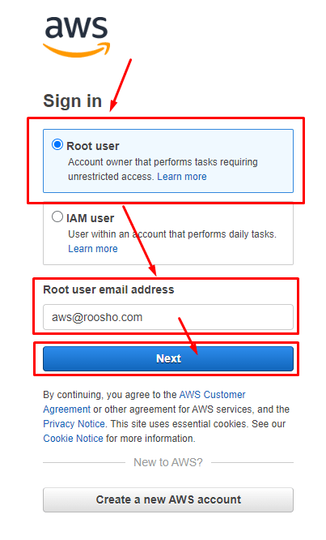326x540 pixels.
Task: Click the New to AWS? divider text
Action: pyautogui.click(x=168, y=462)
